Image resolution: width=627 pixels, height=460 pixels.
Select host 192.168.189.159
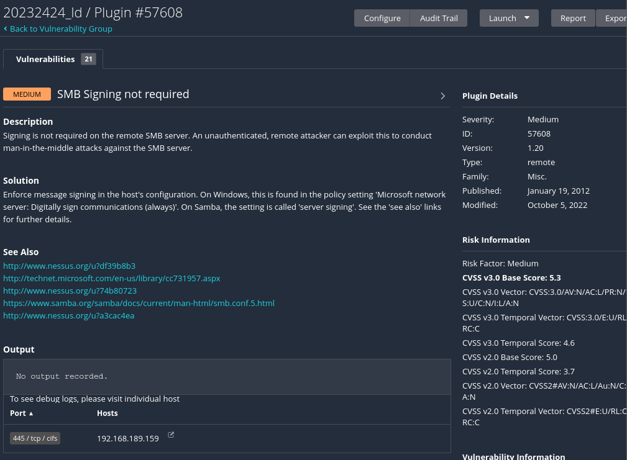click(128, 438)
